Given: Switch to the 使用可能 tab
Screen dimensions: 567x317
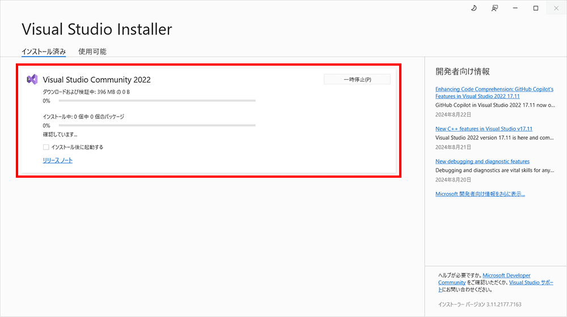Looking at the screenshot, I should [x=92, y=52].
